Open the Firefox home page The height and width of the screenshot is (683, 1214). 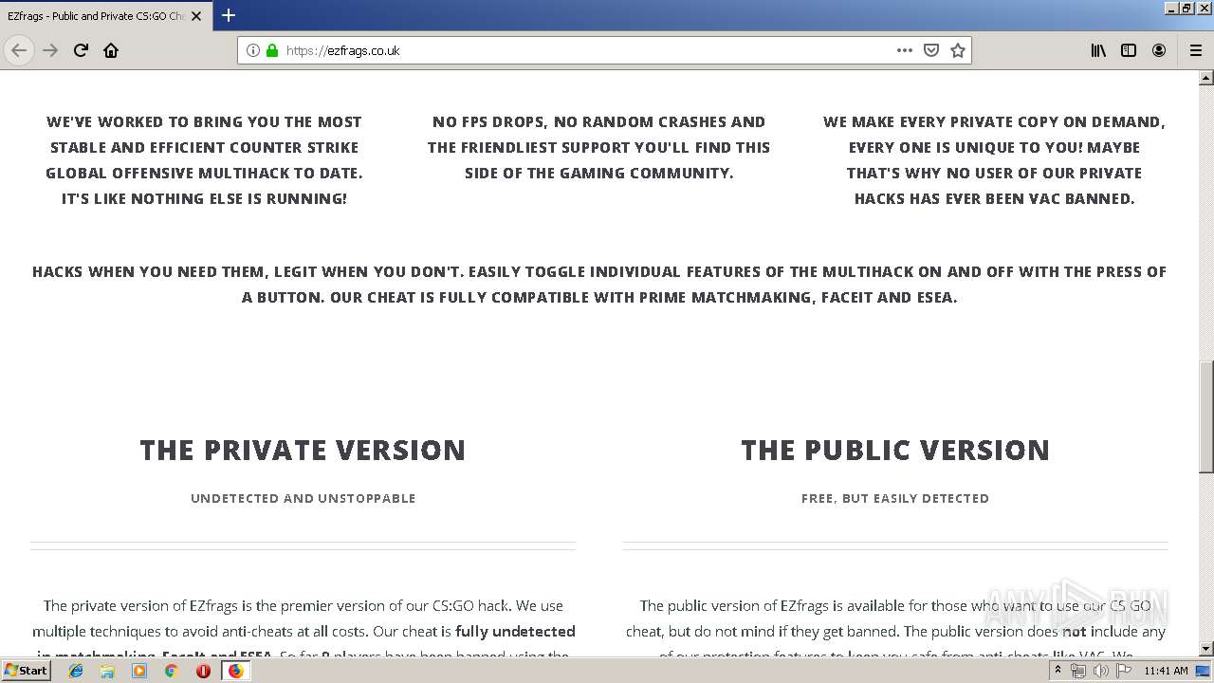click(x=111, y=50)
